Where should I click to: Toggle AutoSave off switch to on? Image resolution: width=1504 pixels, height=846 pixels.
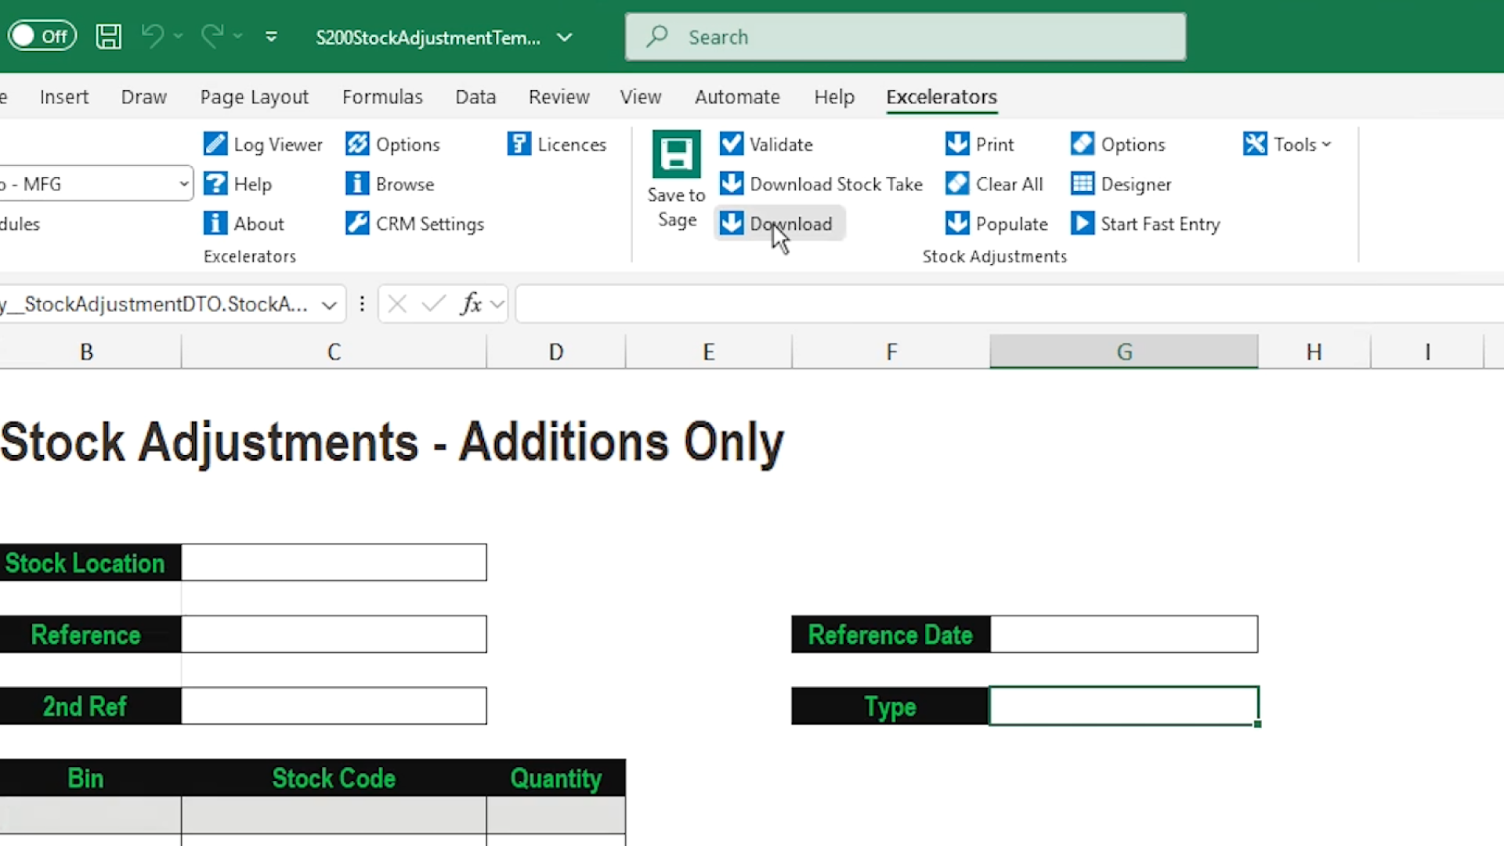point(42,35)
